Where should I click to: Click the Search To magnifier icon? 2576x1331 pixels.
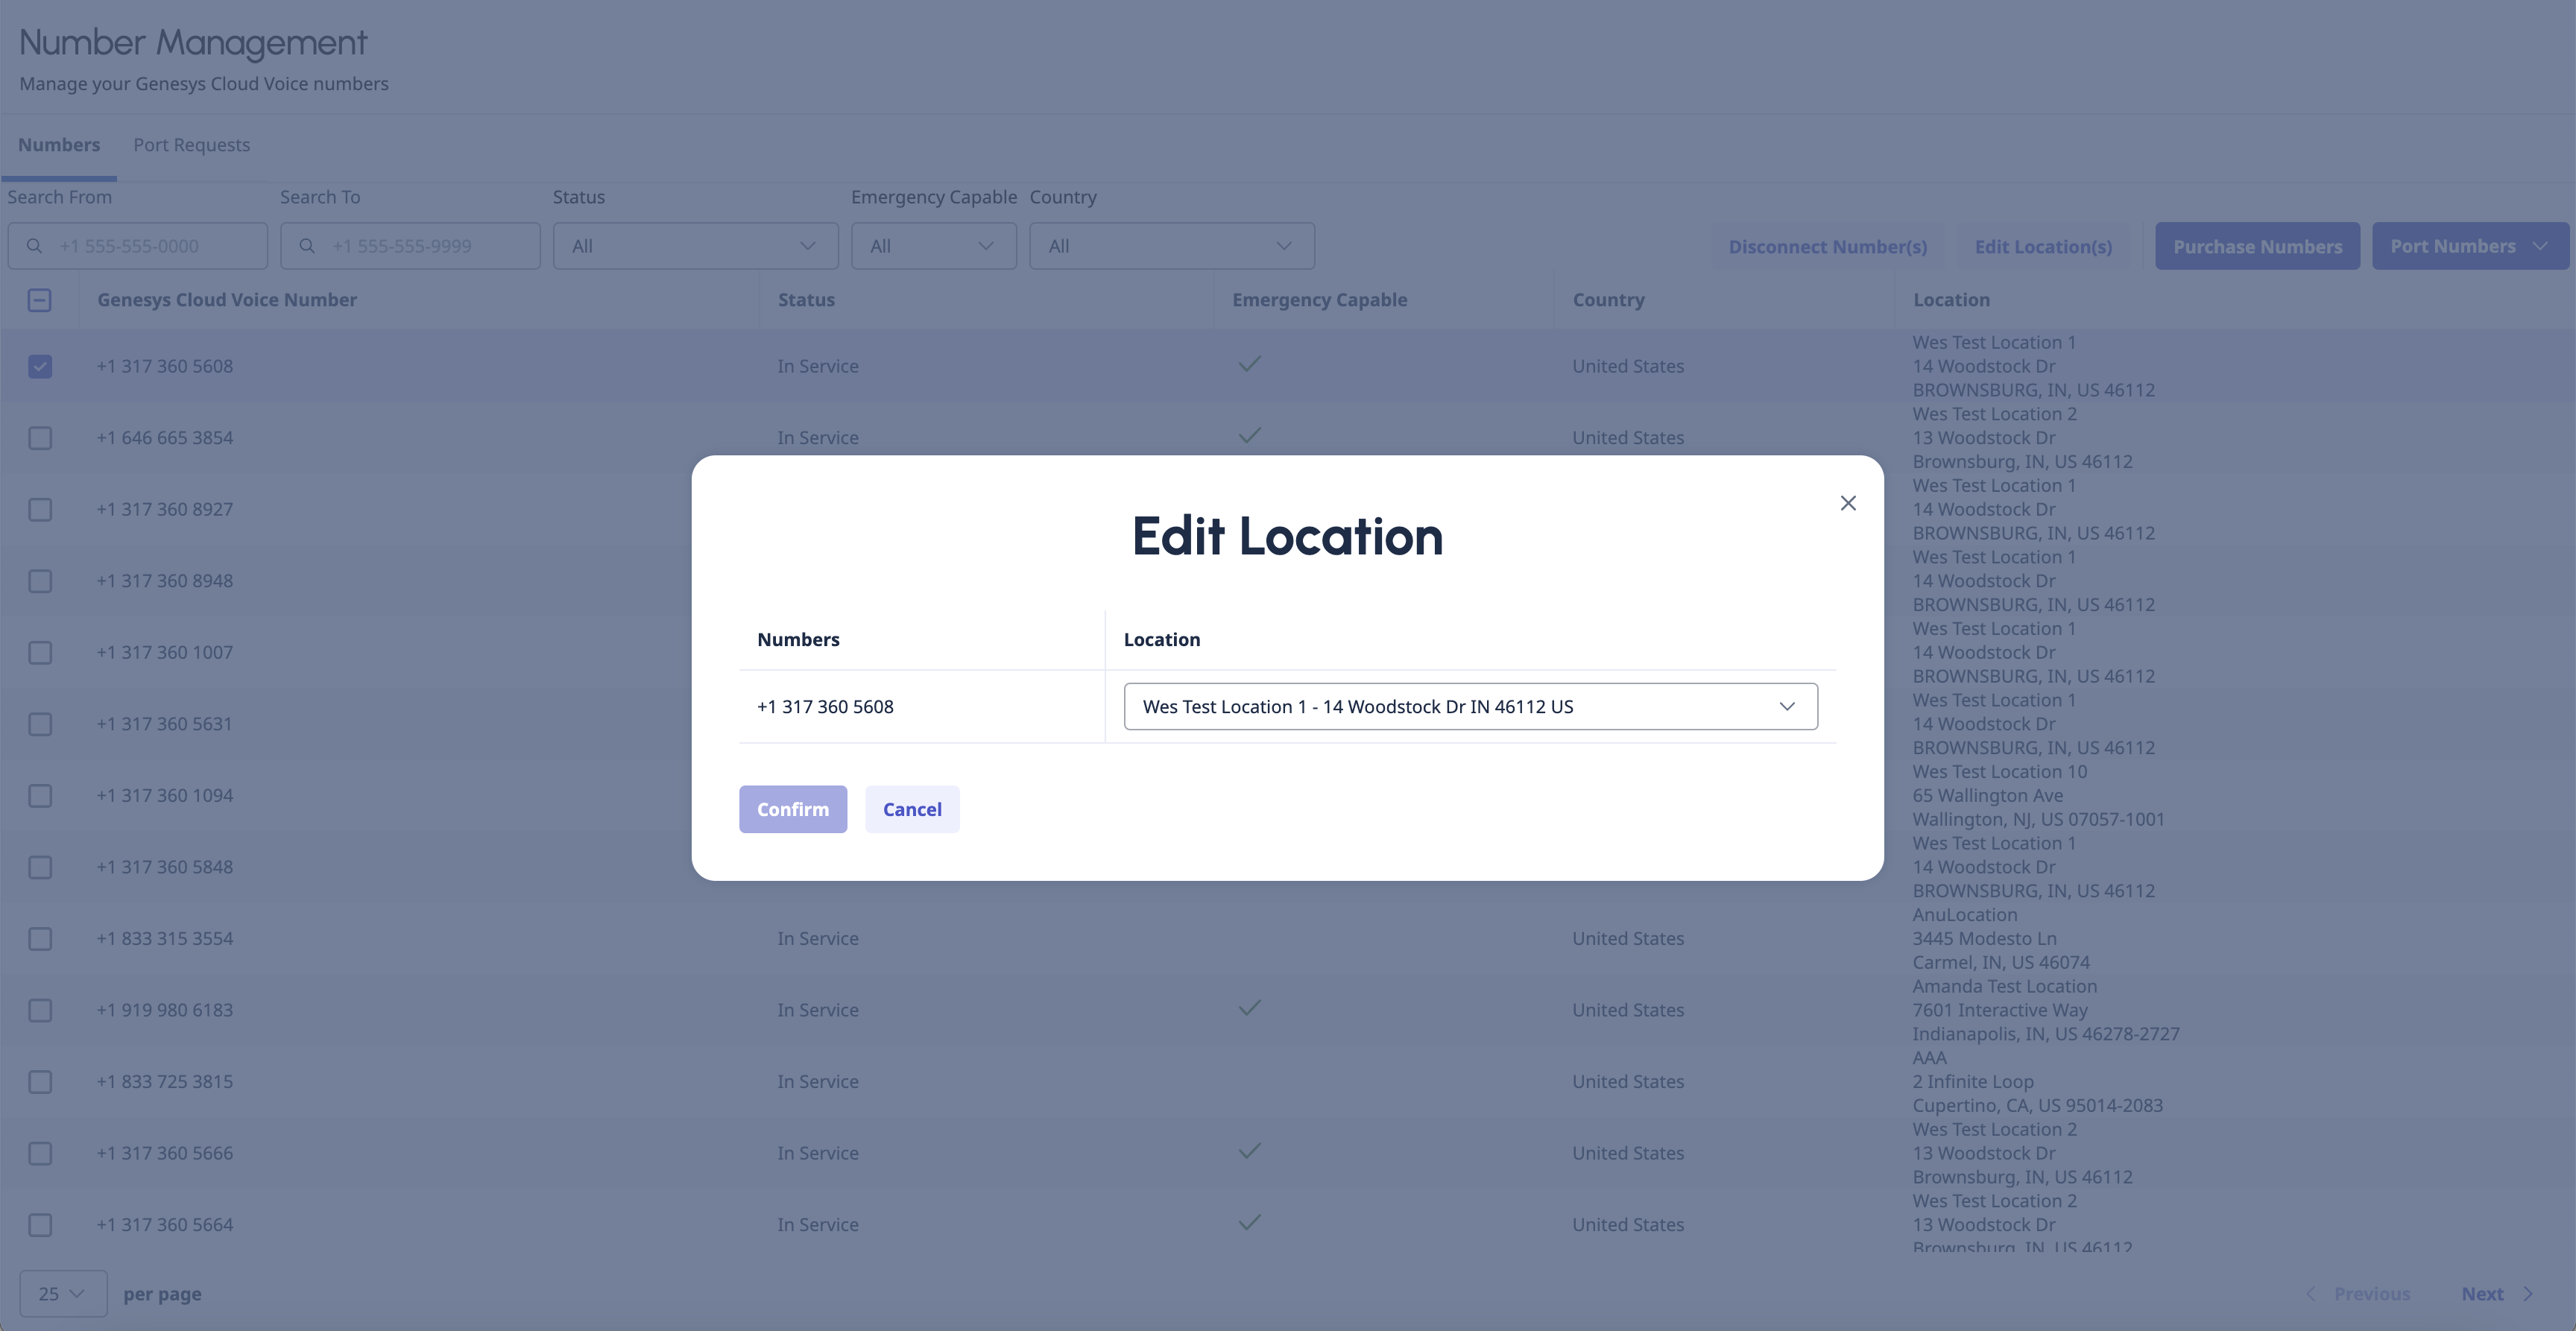pos(307,246)
